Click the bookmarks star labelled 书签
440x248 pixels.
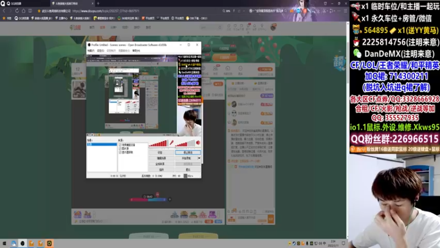point(7,18)
